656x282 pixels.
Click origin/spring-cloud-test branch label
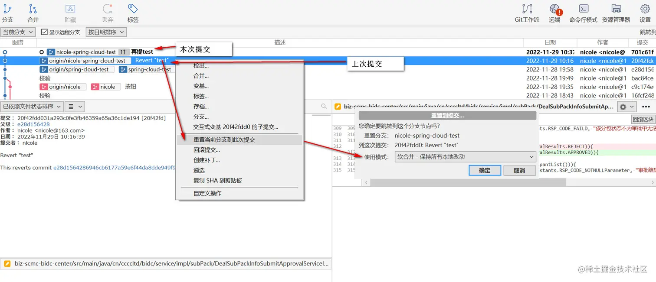77,69
